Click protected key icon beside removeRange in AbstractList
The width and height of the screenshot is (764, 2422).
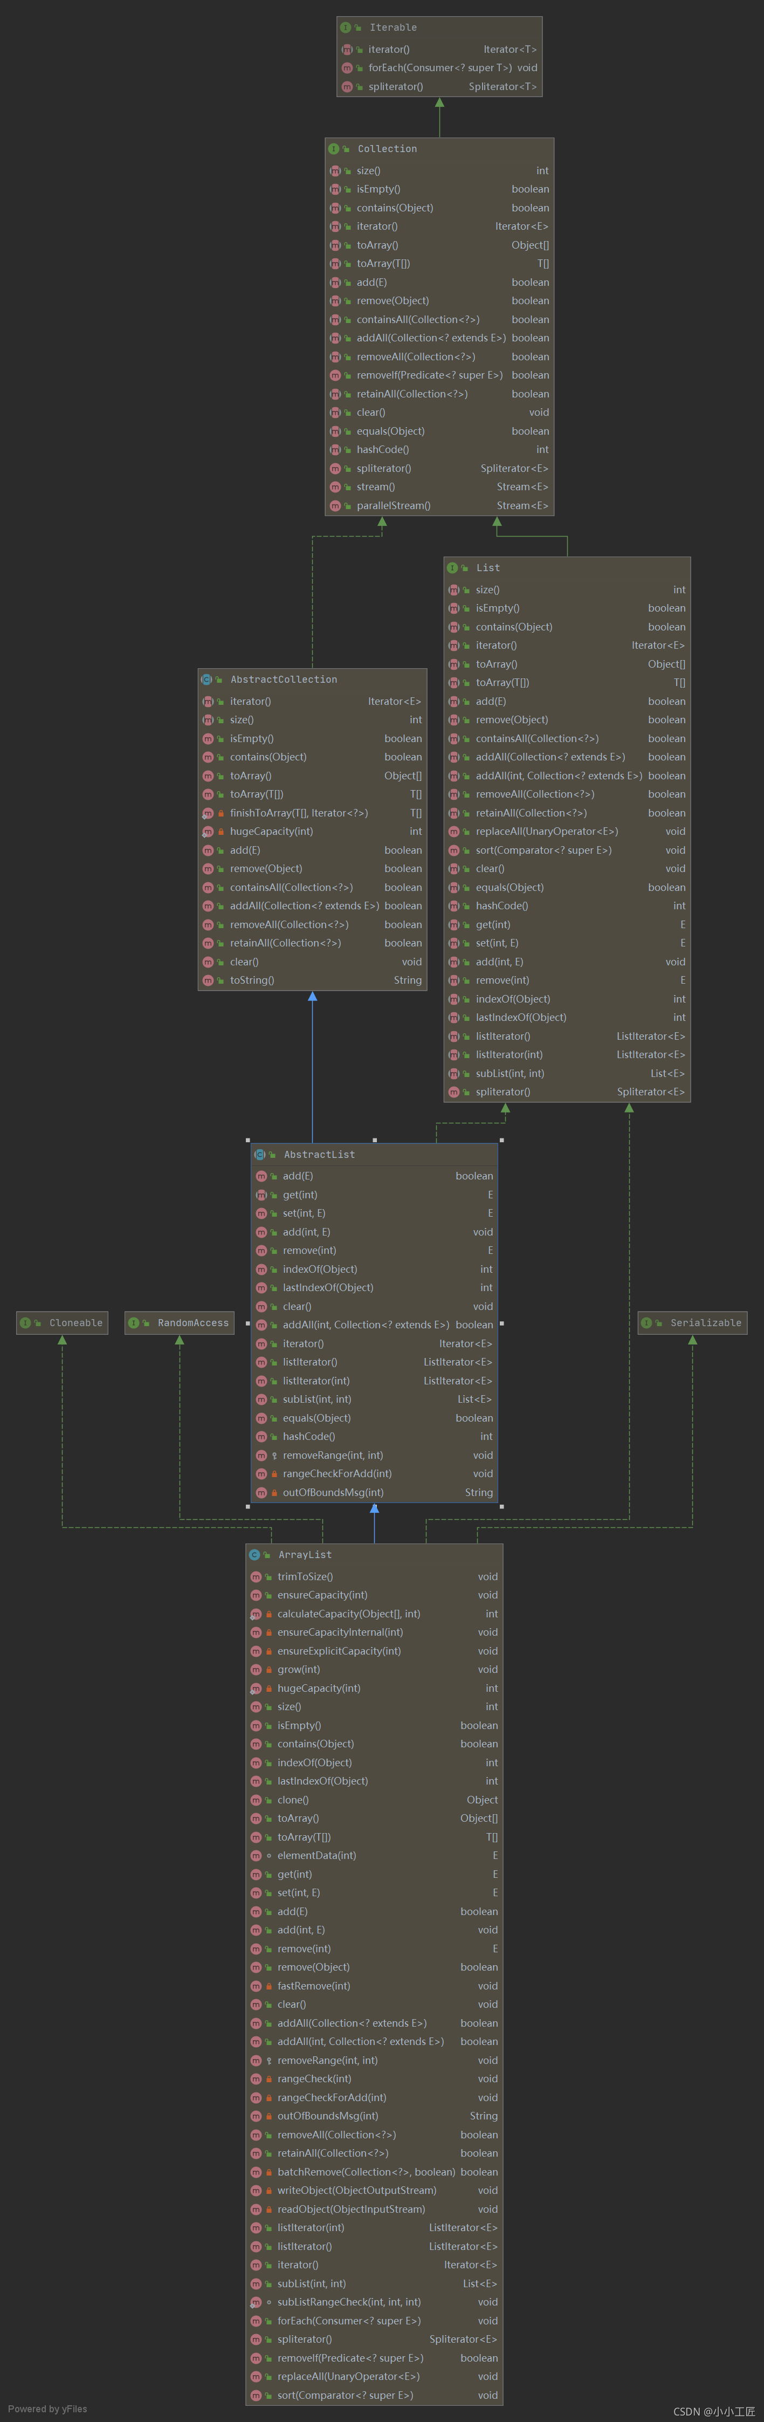274,1456
